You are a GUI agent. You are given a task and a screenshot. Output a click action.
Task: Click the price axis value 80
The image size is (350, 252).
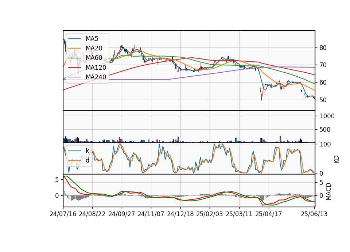pos(323,48)
